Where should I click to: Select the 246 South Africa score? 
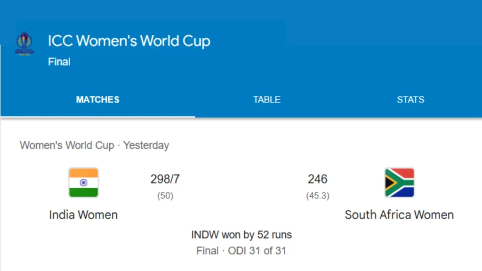tap(318, 179)
